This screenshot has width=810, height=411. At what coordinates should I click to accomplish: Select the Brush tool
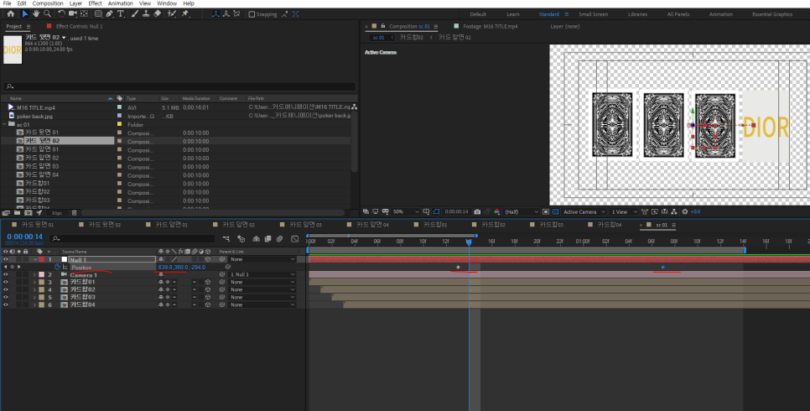tap(135, 14)
